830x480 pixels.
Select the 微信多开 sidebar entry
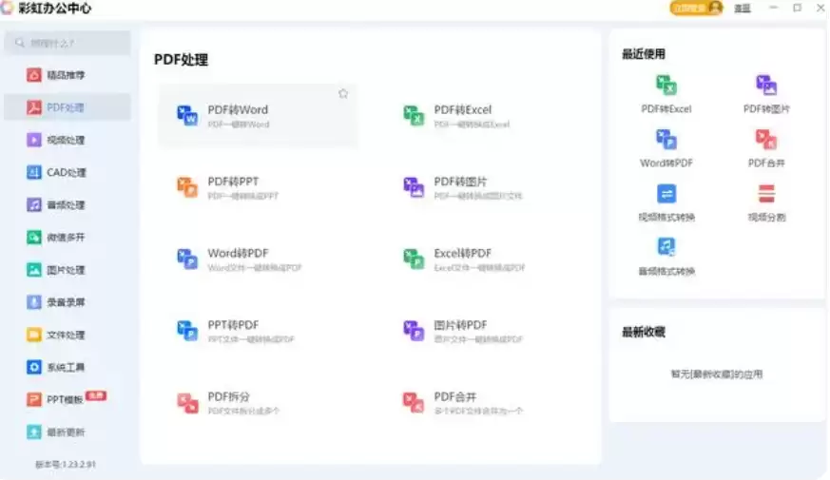(68, 237)
